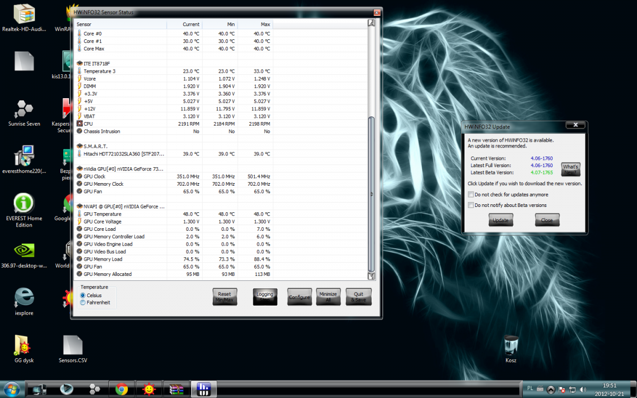Click the thermometer icon beside Core #0
Image resolution: width=637 pixels, height=398 pixels.
point(80,34)
